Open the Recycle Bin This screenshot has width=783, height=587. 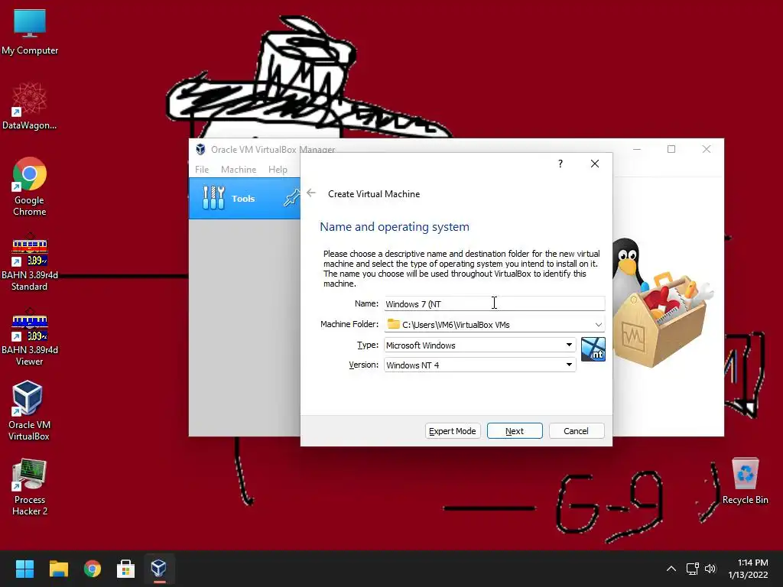coord(745,482)
